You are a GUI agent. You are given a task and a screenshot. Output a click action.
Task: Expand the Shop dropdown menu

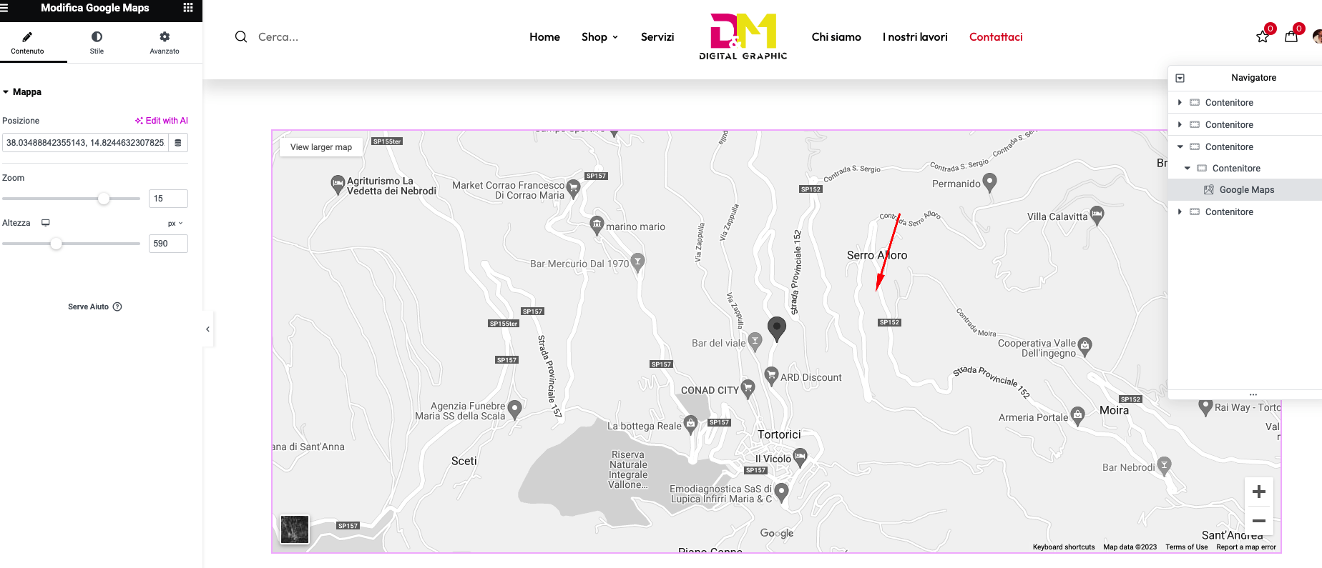pyautogui.click(x=599, y=37)
